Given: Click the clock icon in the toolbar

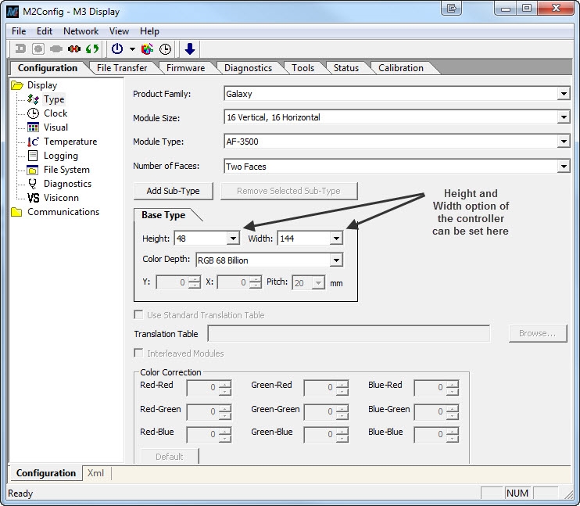Looking at the screenshot, I should pos(166,48).
